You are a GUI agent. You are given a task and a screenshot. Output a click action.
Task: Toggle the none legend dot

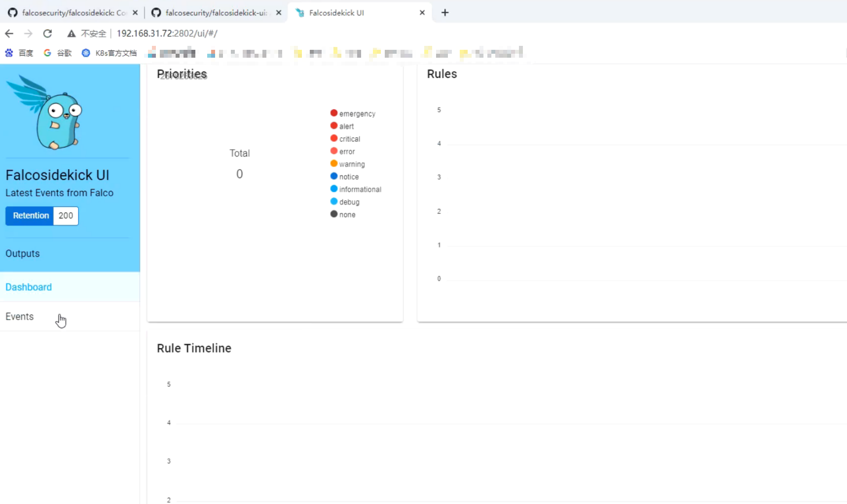tap(334, 214)
